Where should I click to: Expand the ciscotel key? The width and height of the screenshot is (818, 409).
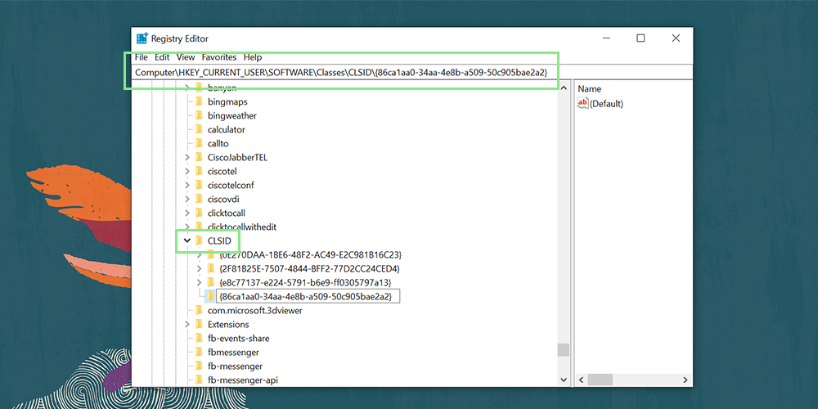187,171
